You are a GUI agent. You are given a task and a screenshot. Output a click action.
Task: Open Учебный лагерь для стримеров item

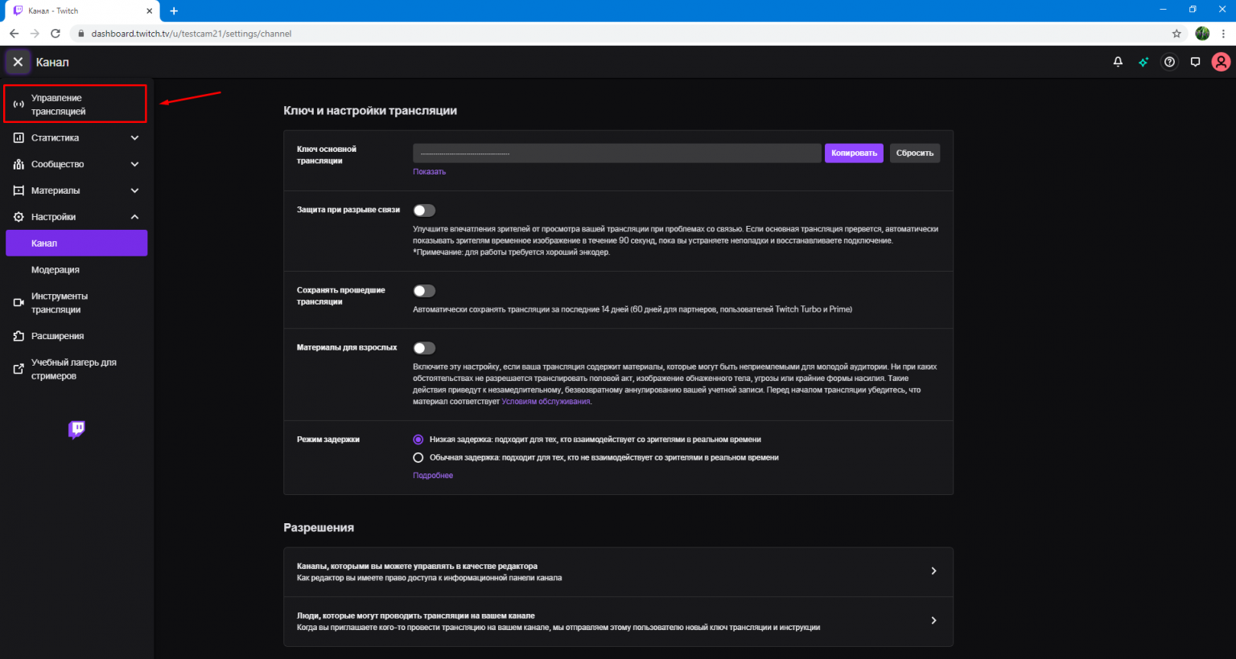pos(76,369)
